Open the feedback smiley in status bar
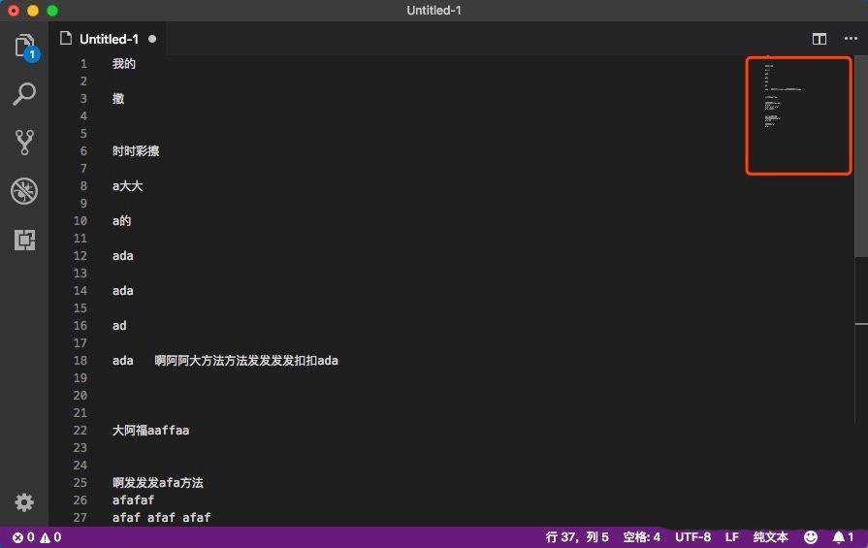 pos(811,537)
